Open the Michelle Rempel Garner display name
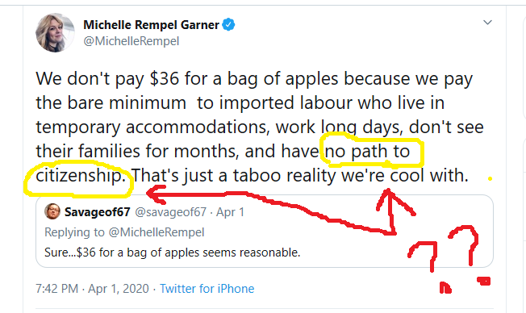The image size is (526, 313). point(151,25)
